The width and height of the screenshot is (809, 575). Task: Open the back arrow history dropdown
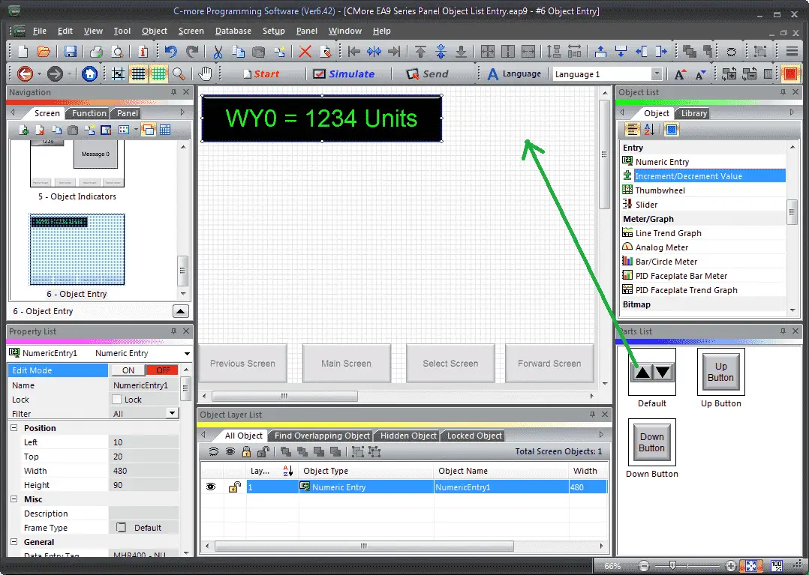coord(39,74)
